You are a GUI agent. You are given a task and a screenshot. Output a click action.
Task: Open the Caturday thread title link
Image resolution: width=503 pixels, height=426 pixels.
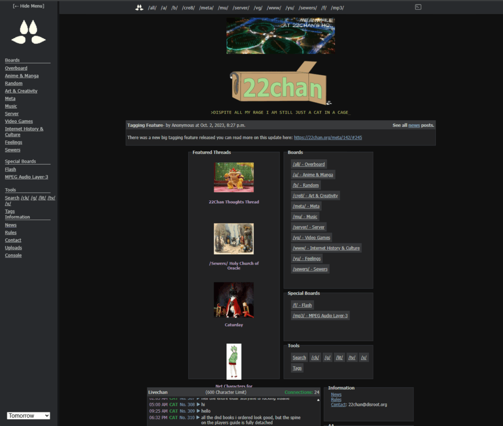234,325
